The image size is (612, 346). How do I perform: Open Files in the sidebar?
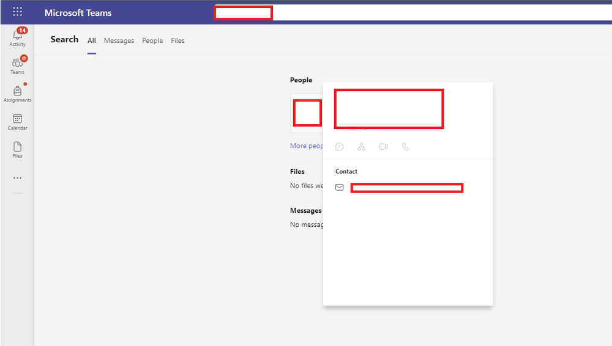click(18, 150)
